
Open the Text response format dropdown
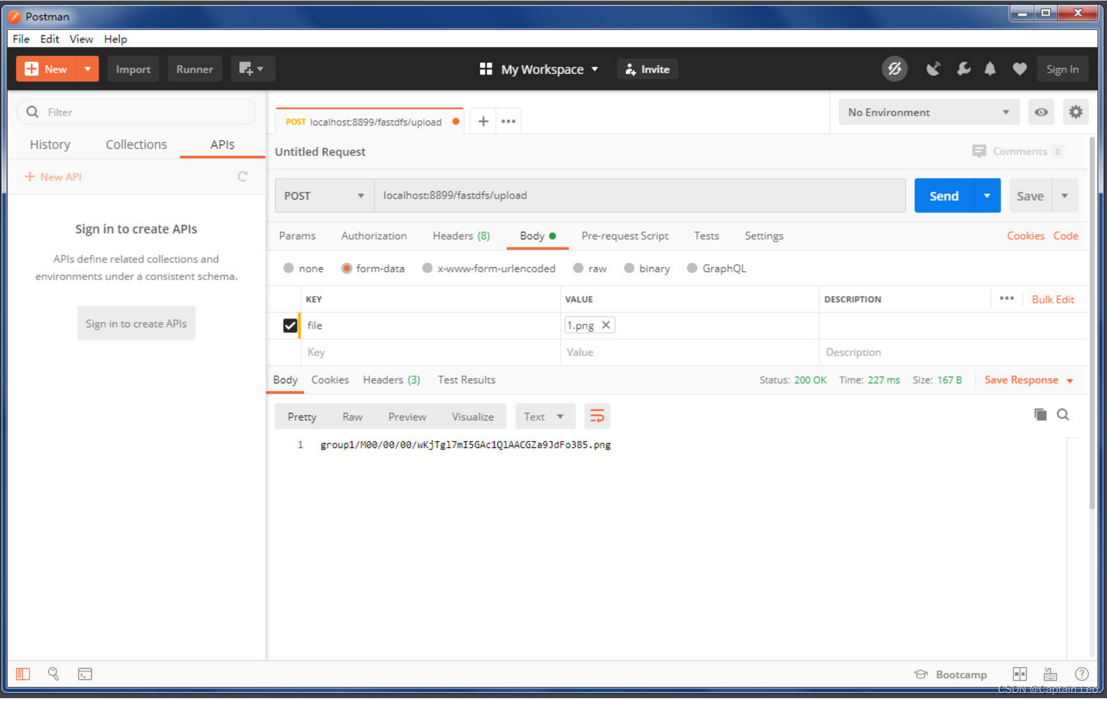(x=544, y=416)
